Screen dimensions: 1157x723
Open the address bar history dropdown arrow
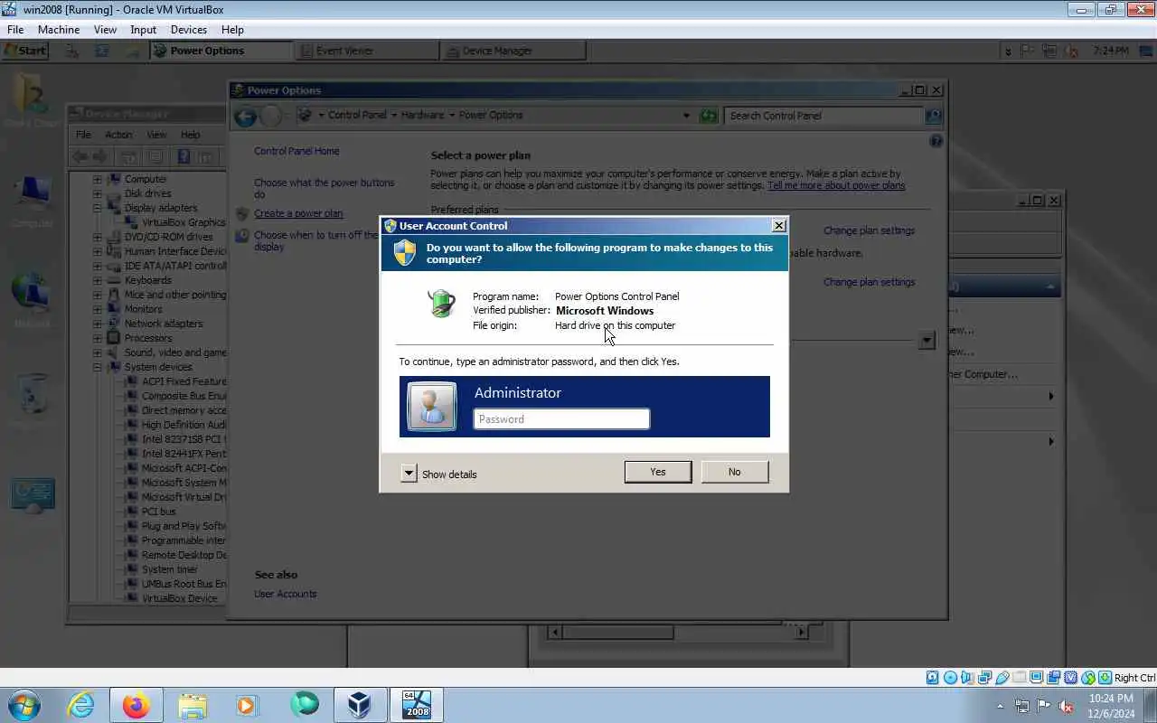pos(686,116)
